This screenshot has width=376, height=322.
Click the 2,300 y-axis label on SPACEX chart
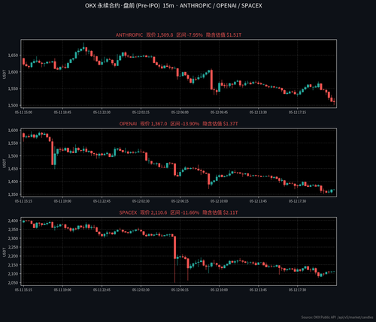point(13,239)
